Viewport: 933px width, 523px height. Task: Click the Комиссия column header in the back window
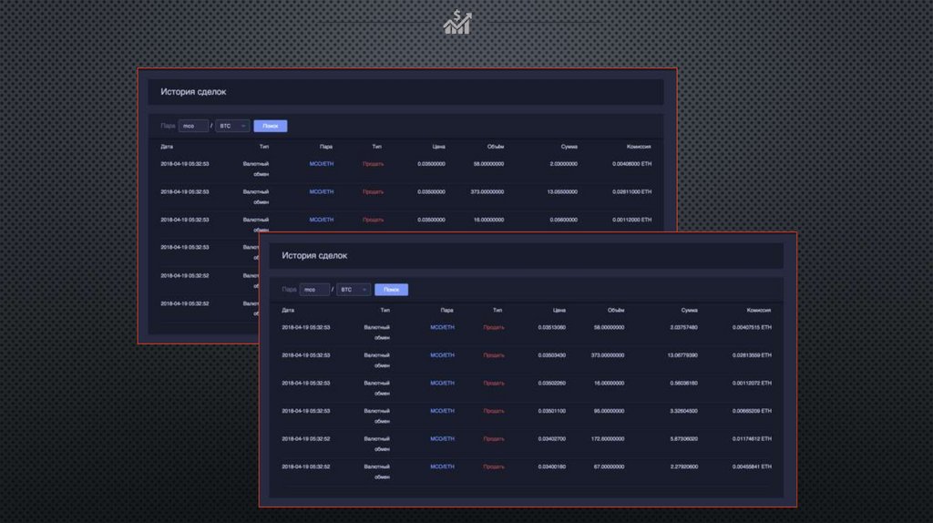[x=639, y=146]
